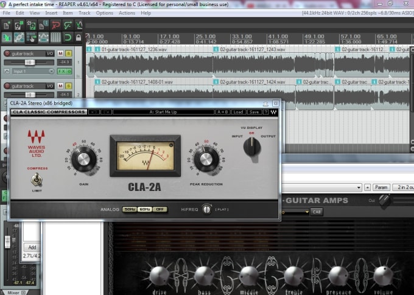Mute the first guitar track

coord(60,54)
